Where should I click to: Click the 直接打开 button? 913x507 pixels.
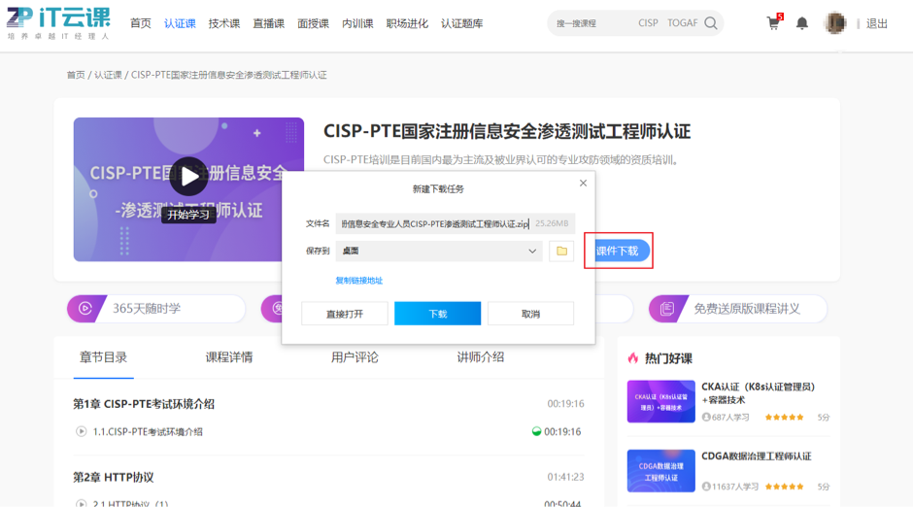coord(345,314)
